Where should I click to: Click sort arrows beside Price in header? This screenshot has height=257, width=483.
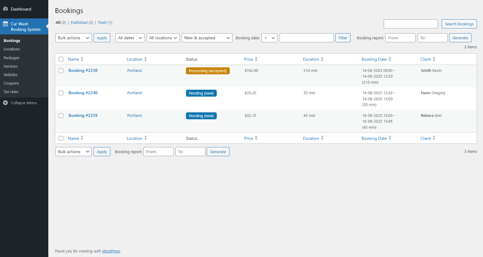(x=256, y=59)
